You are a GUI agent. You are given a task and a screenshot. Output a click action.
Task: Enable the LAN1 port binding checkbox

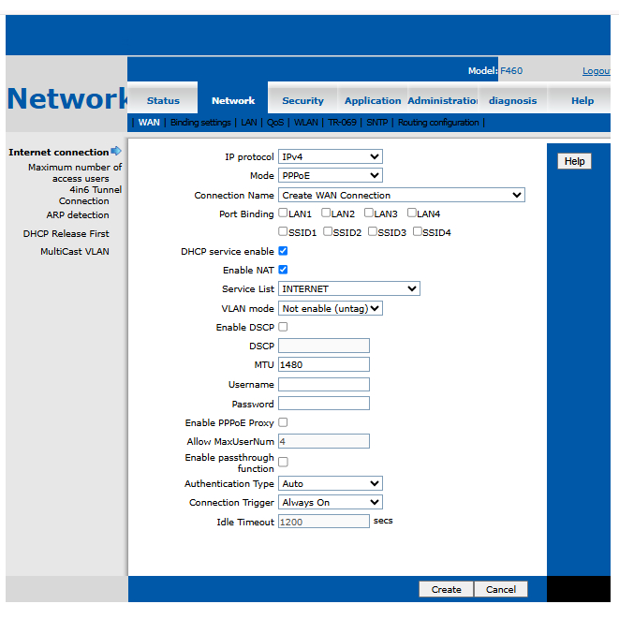coord(284,214)
